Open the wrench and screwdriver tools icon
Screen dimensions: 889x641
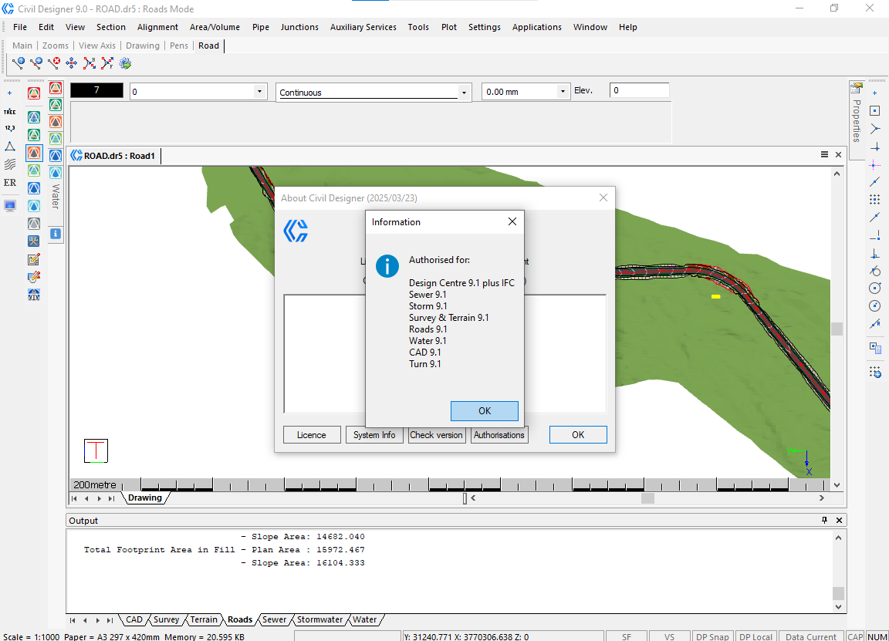[34, 241]
